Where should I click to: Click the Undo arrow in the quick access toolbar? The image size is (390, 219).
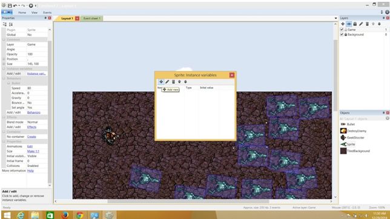15,5
